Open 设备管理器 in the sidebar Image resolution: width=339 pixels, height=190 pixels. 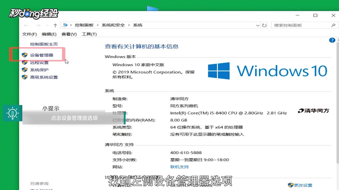point(42,55)
